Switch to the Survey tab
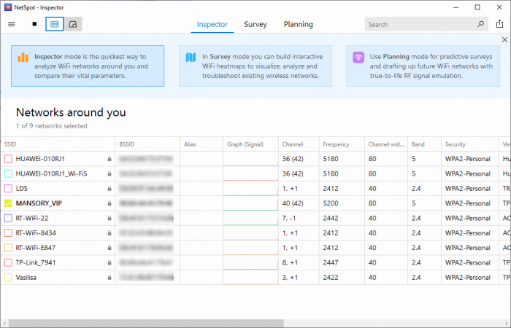 click(x=255, y=24)
